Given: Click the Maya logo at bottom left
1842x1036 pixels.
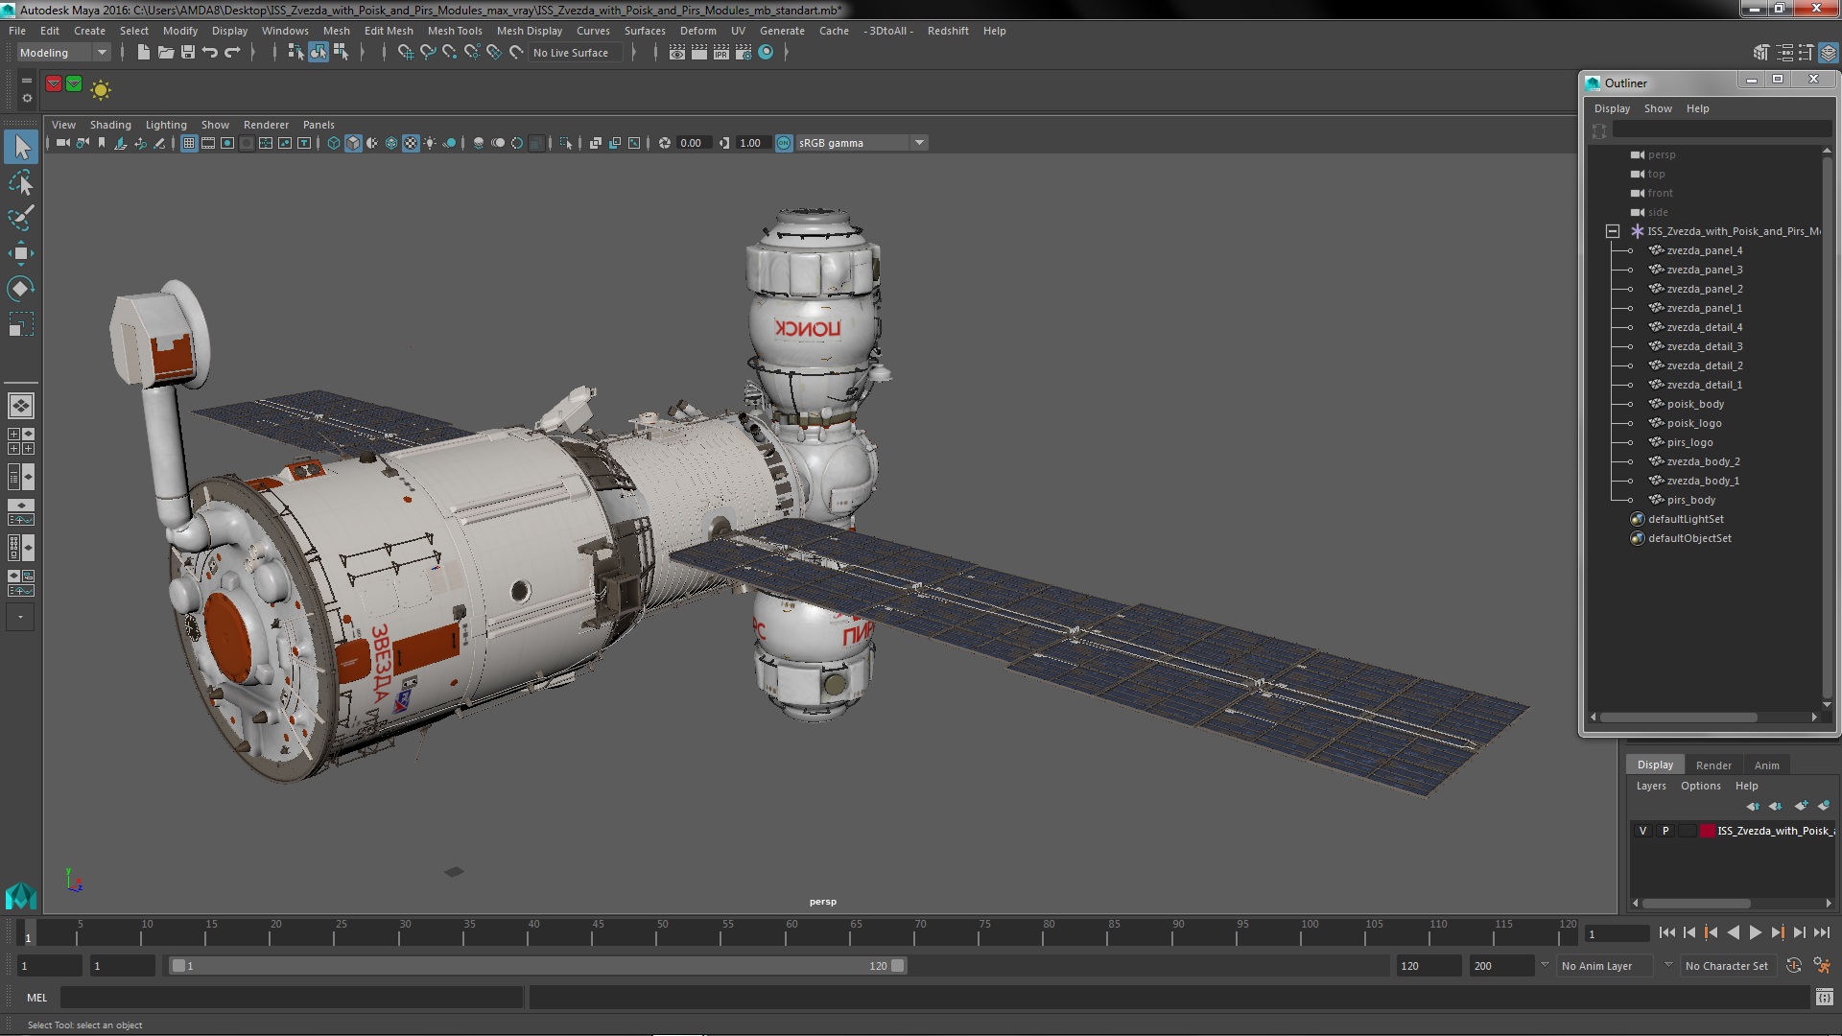Looking at the screenshot, I should click(x=20, y=896).
